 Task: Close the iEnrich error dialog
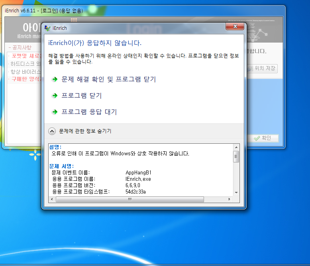234,27
